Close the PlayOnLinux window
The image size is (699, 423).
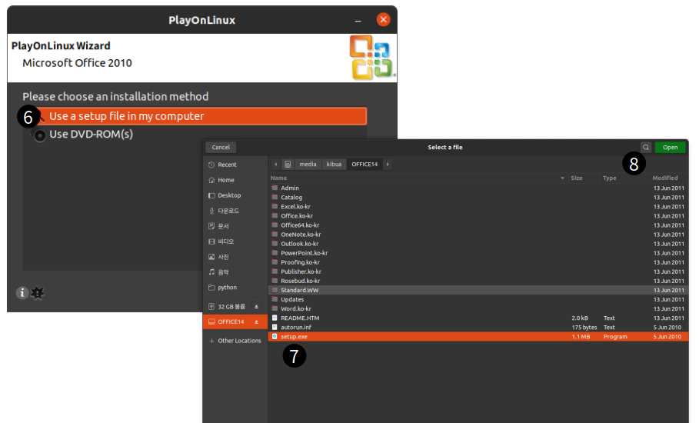pyautogui.click(x=384, y=20)
